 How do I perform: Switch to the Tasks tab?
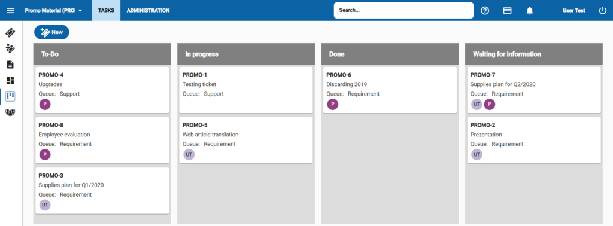pos(106,11)
